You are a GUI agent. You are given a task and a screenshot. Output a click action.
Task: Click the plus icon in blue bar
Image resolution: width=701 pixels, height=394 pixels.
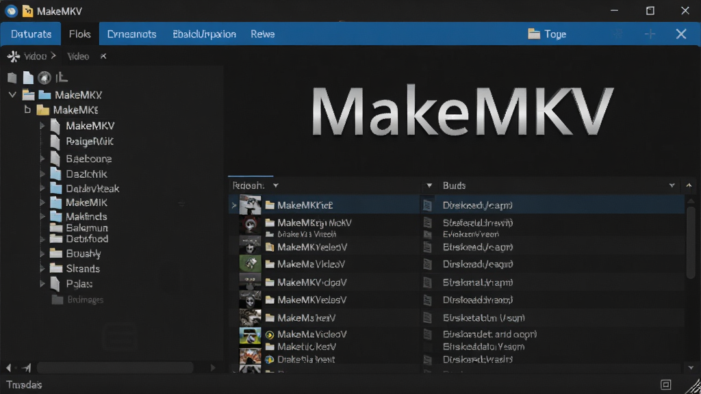(x=650, y=34)
